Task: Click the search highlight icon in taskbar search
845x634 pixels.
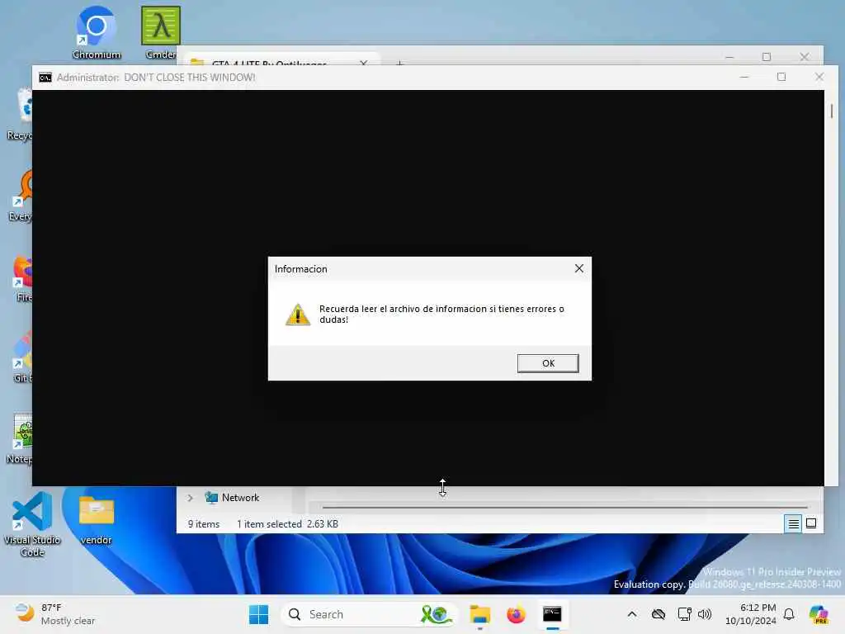Action: click(x=436, y=614)
